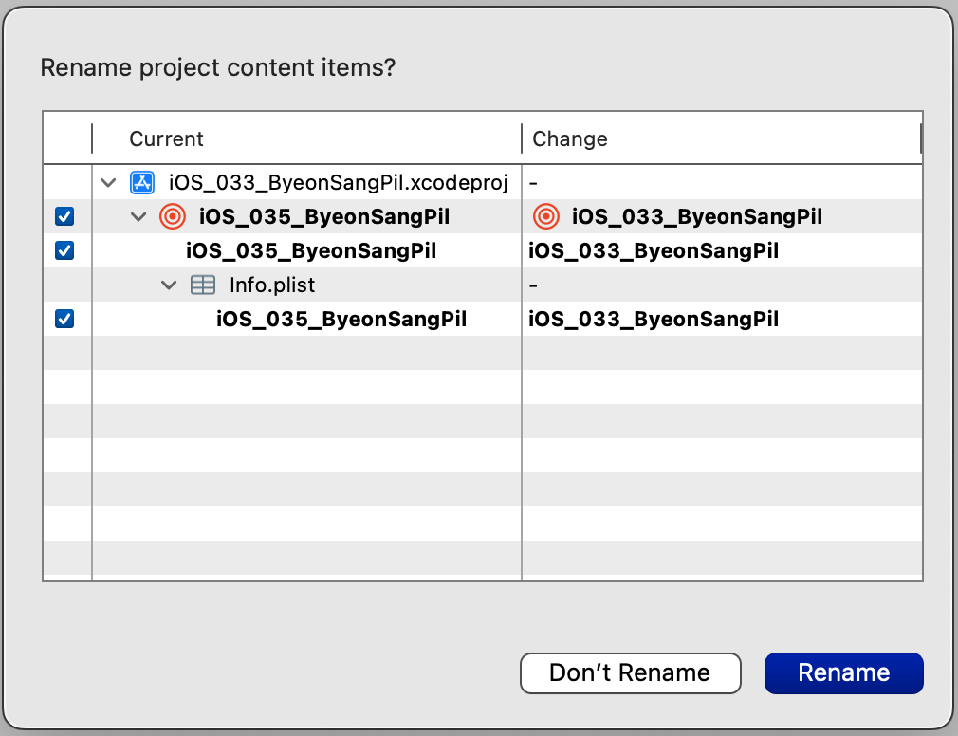958x736 pixels.
Task: Select the bold target name iOS_035_ByeonSangPil
Action: pyautogui.click(x=324, y=217)
